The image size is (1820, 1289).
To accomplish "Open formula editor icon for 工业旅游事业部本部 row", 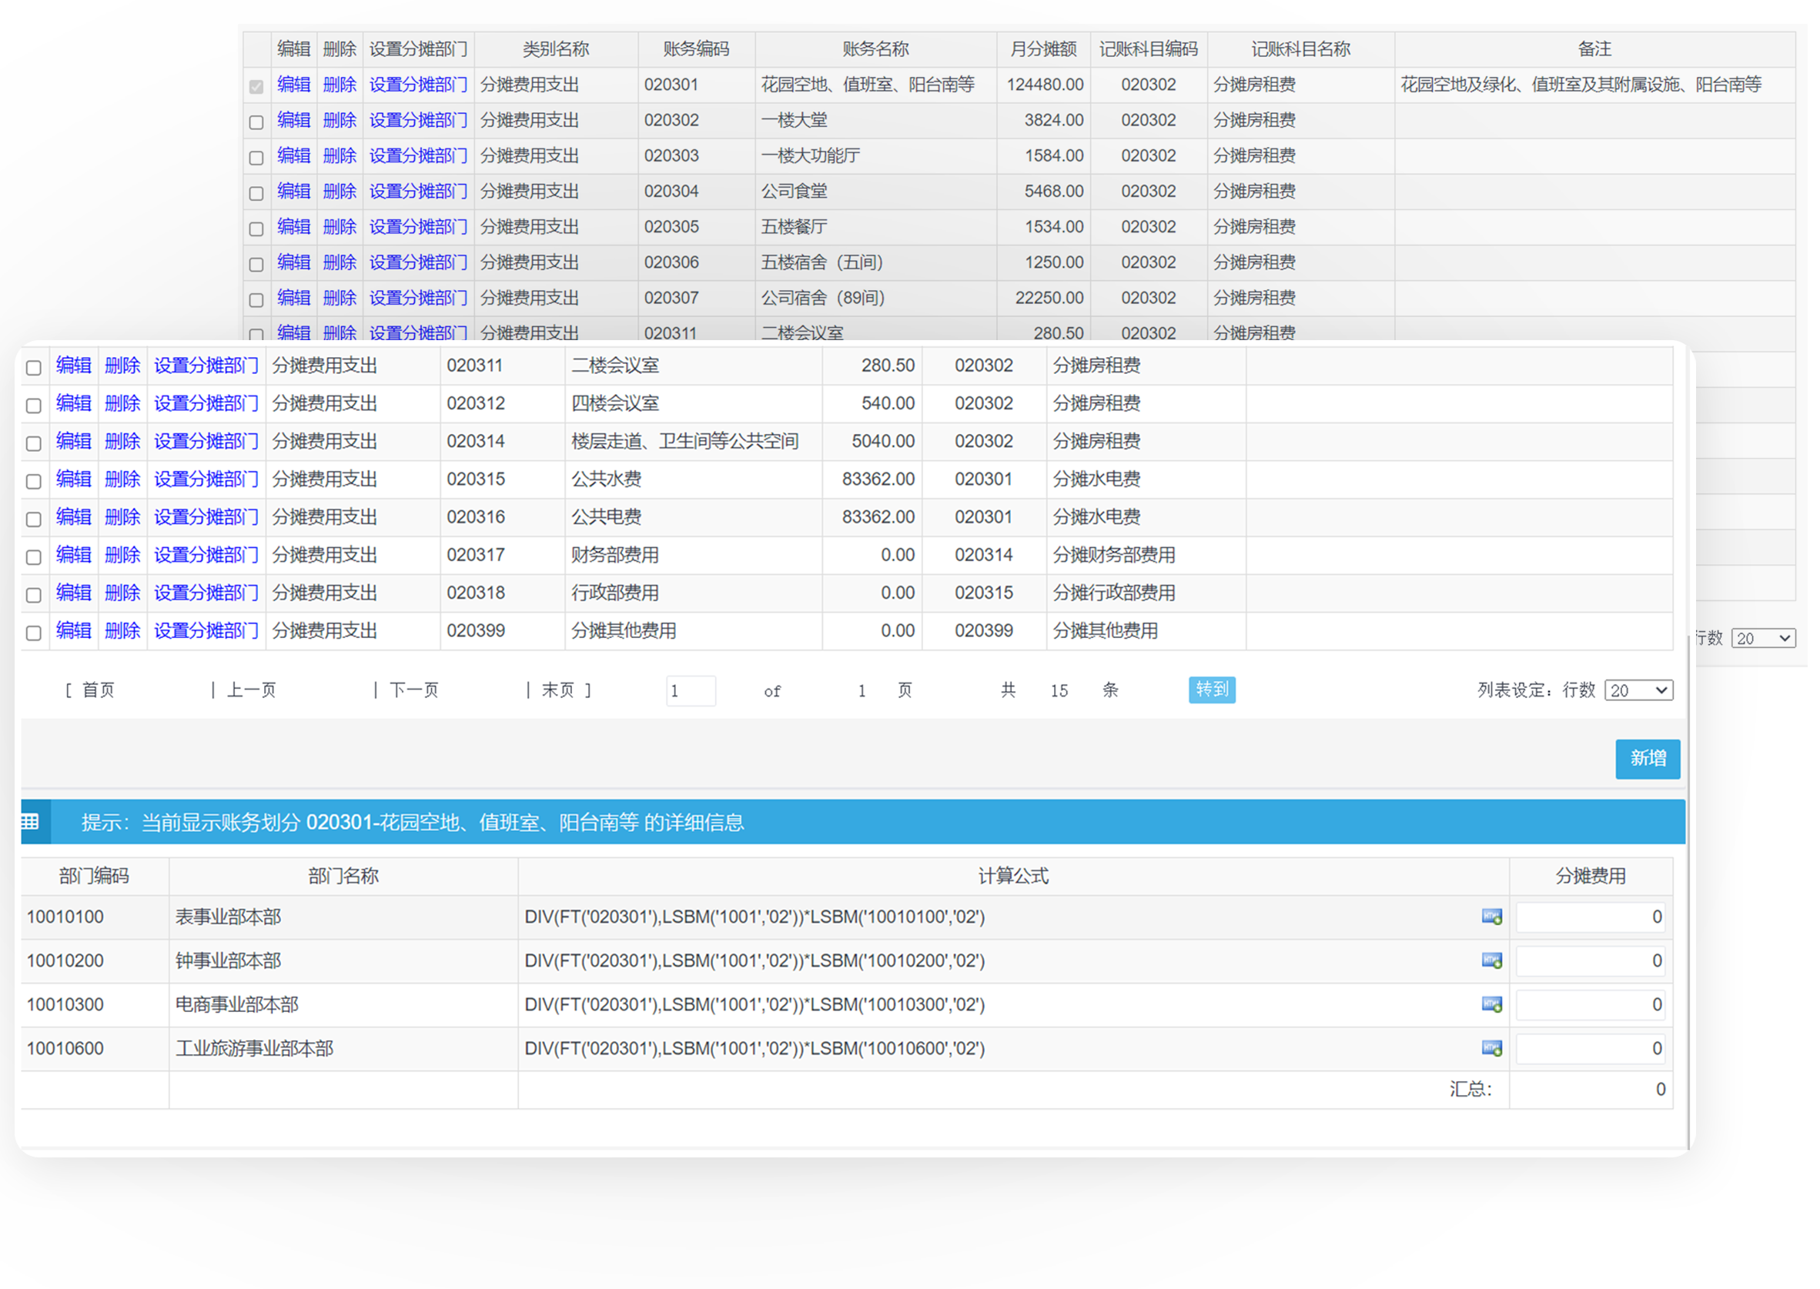I will coord(1491,1047).
